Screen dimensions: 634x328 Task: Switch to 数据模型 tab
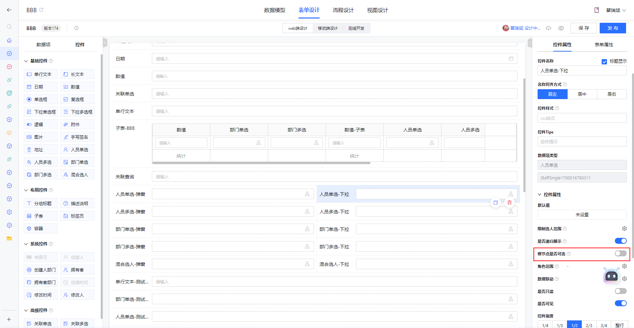pos(275,10)
